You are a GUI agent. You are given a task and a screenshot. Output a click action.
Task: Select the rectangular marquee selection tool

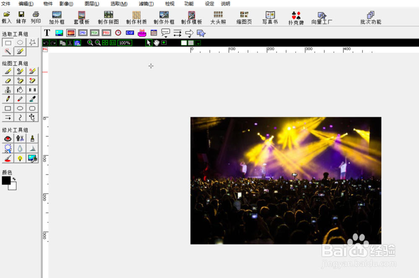point(8,42)
